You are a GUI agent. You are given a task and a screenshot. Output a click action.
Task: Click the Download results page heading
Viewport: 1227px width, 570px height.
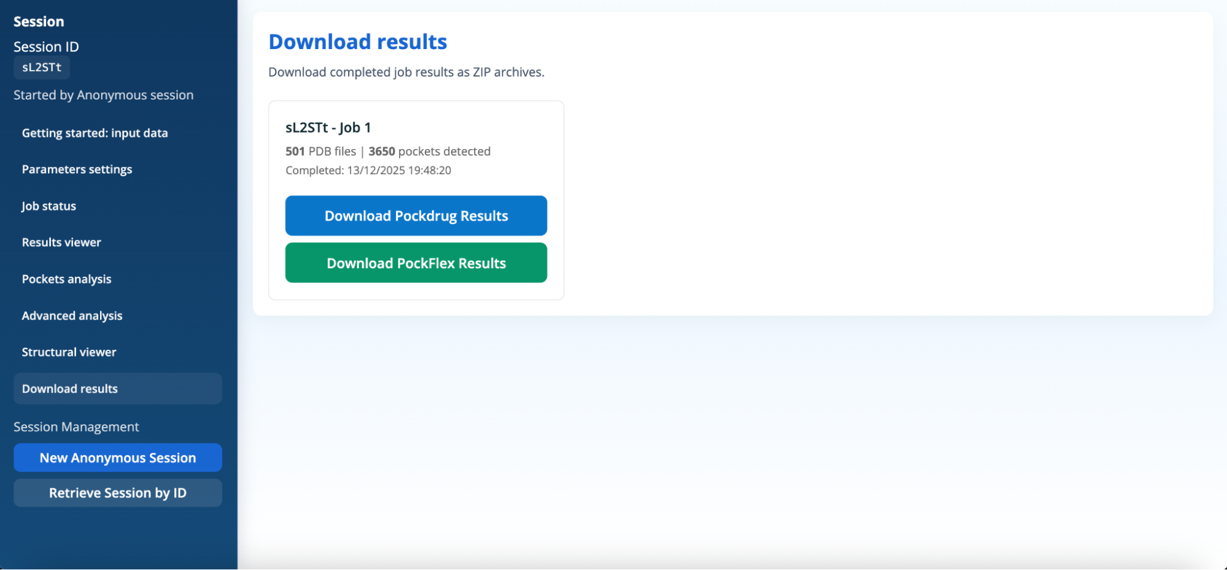coord(358,42)
